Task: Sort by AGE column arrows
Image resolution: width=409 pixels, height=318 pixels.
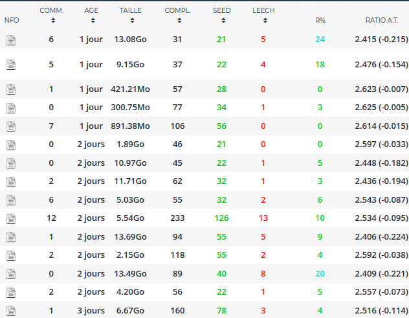Action: (93, 20)
